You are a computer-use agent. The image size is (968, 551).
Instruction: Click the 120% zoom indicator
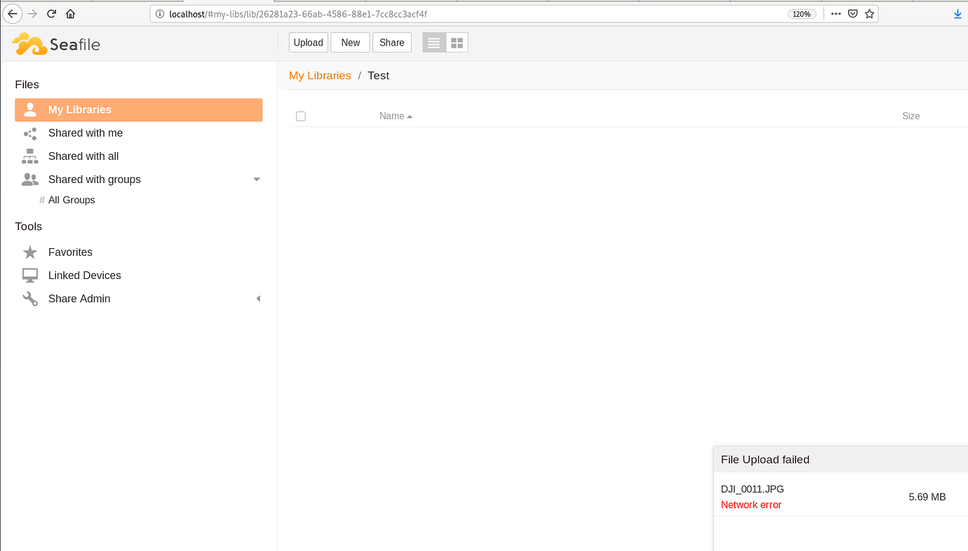pos(802,13)
